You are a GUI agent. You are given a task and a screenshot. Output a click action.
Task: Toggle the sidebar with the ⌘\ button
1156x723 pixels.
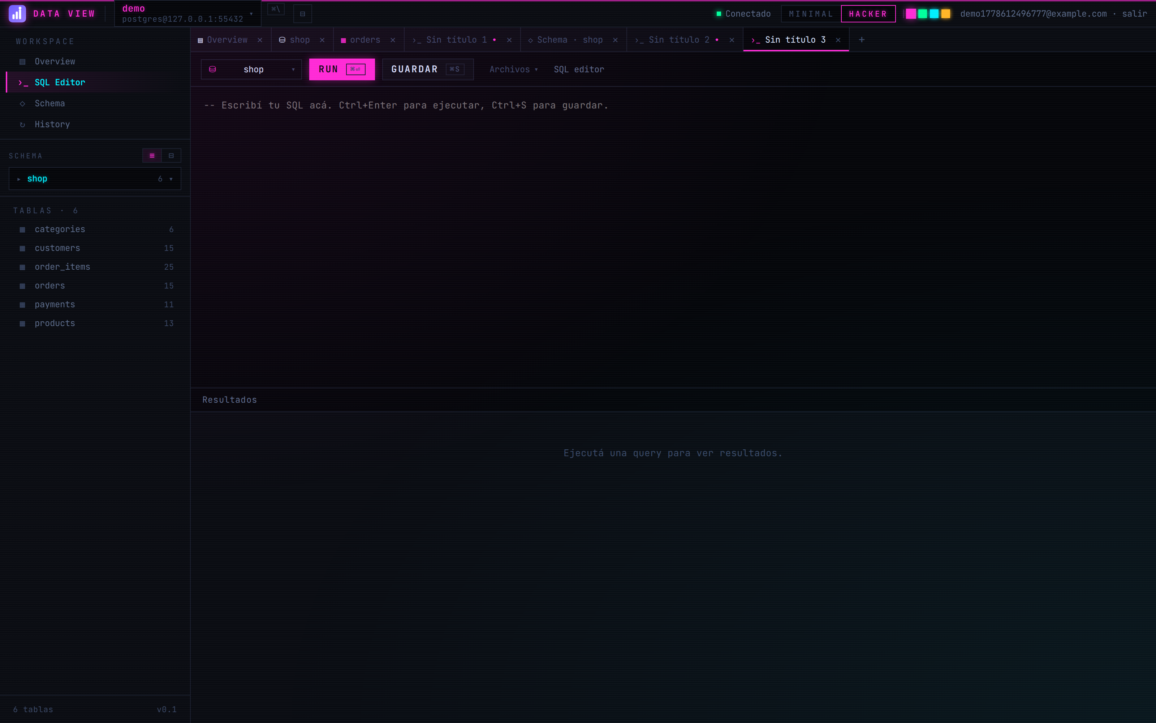pyautogui.click(x=276, y=9)
